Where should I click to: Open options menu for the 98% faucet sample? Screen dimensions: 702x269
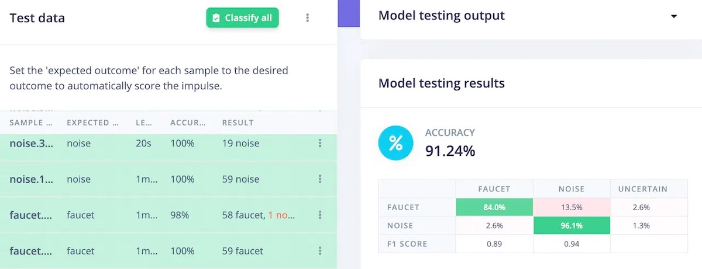point(320,215)
